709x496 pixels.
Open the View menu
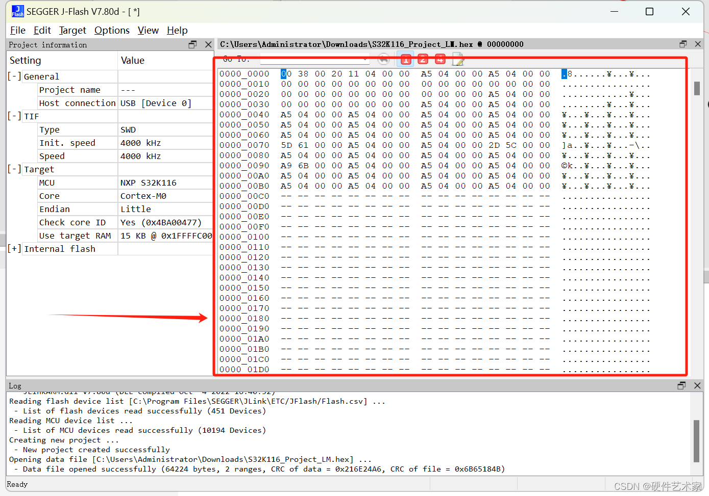click(x=148, y=31)
